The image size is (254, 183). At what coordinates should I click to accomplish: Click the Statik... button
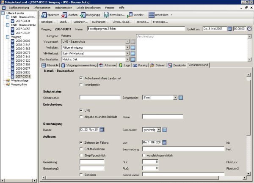click(x=64, y=22)
